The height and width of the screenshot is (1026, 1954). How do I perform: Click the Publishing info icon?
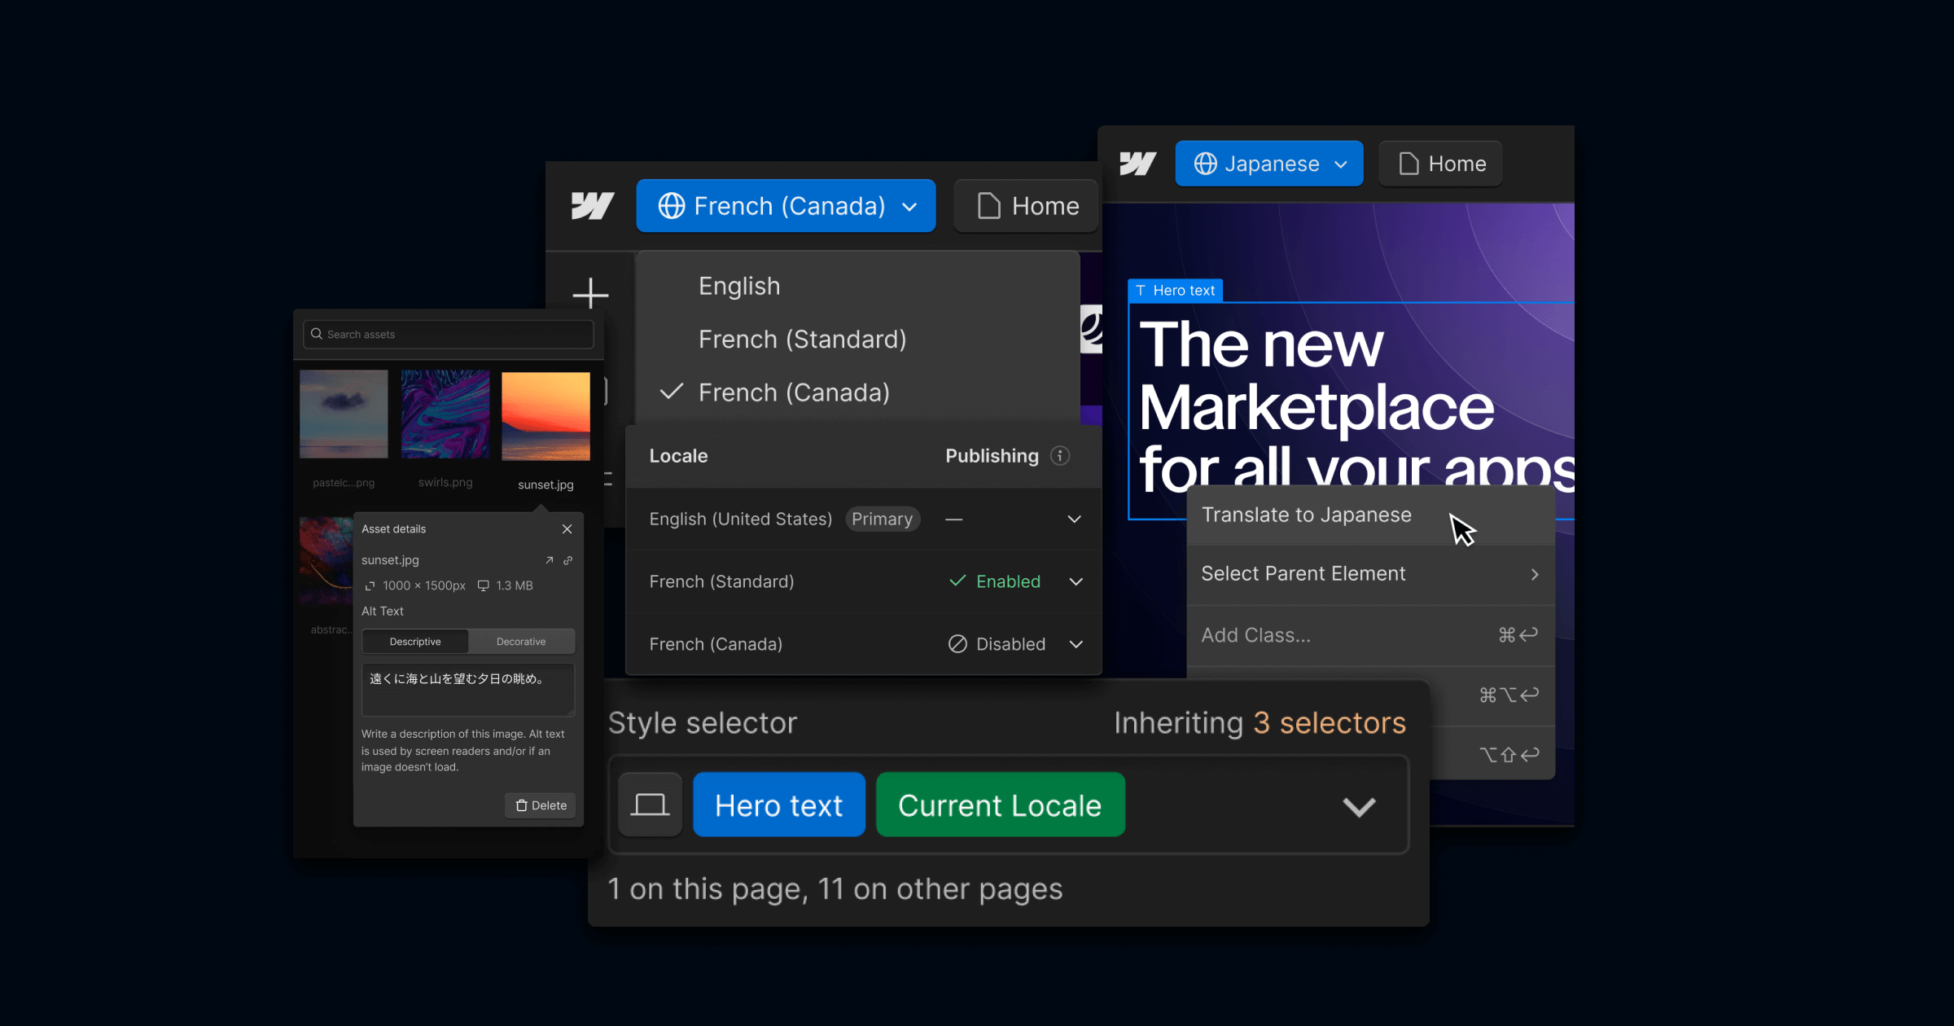pos(1059,456)
